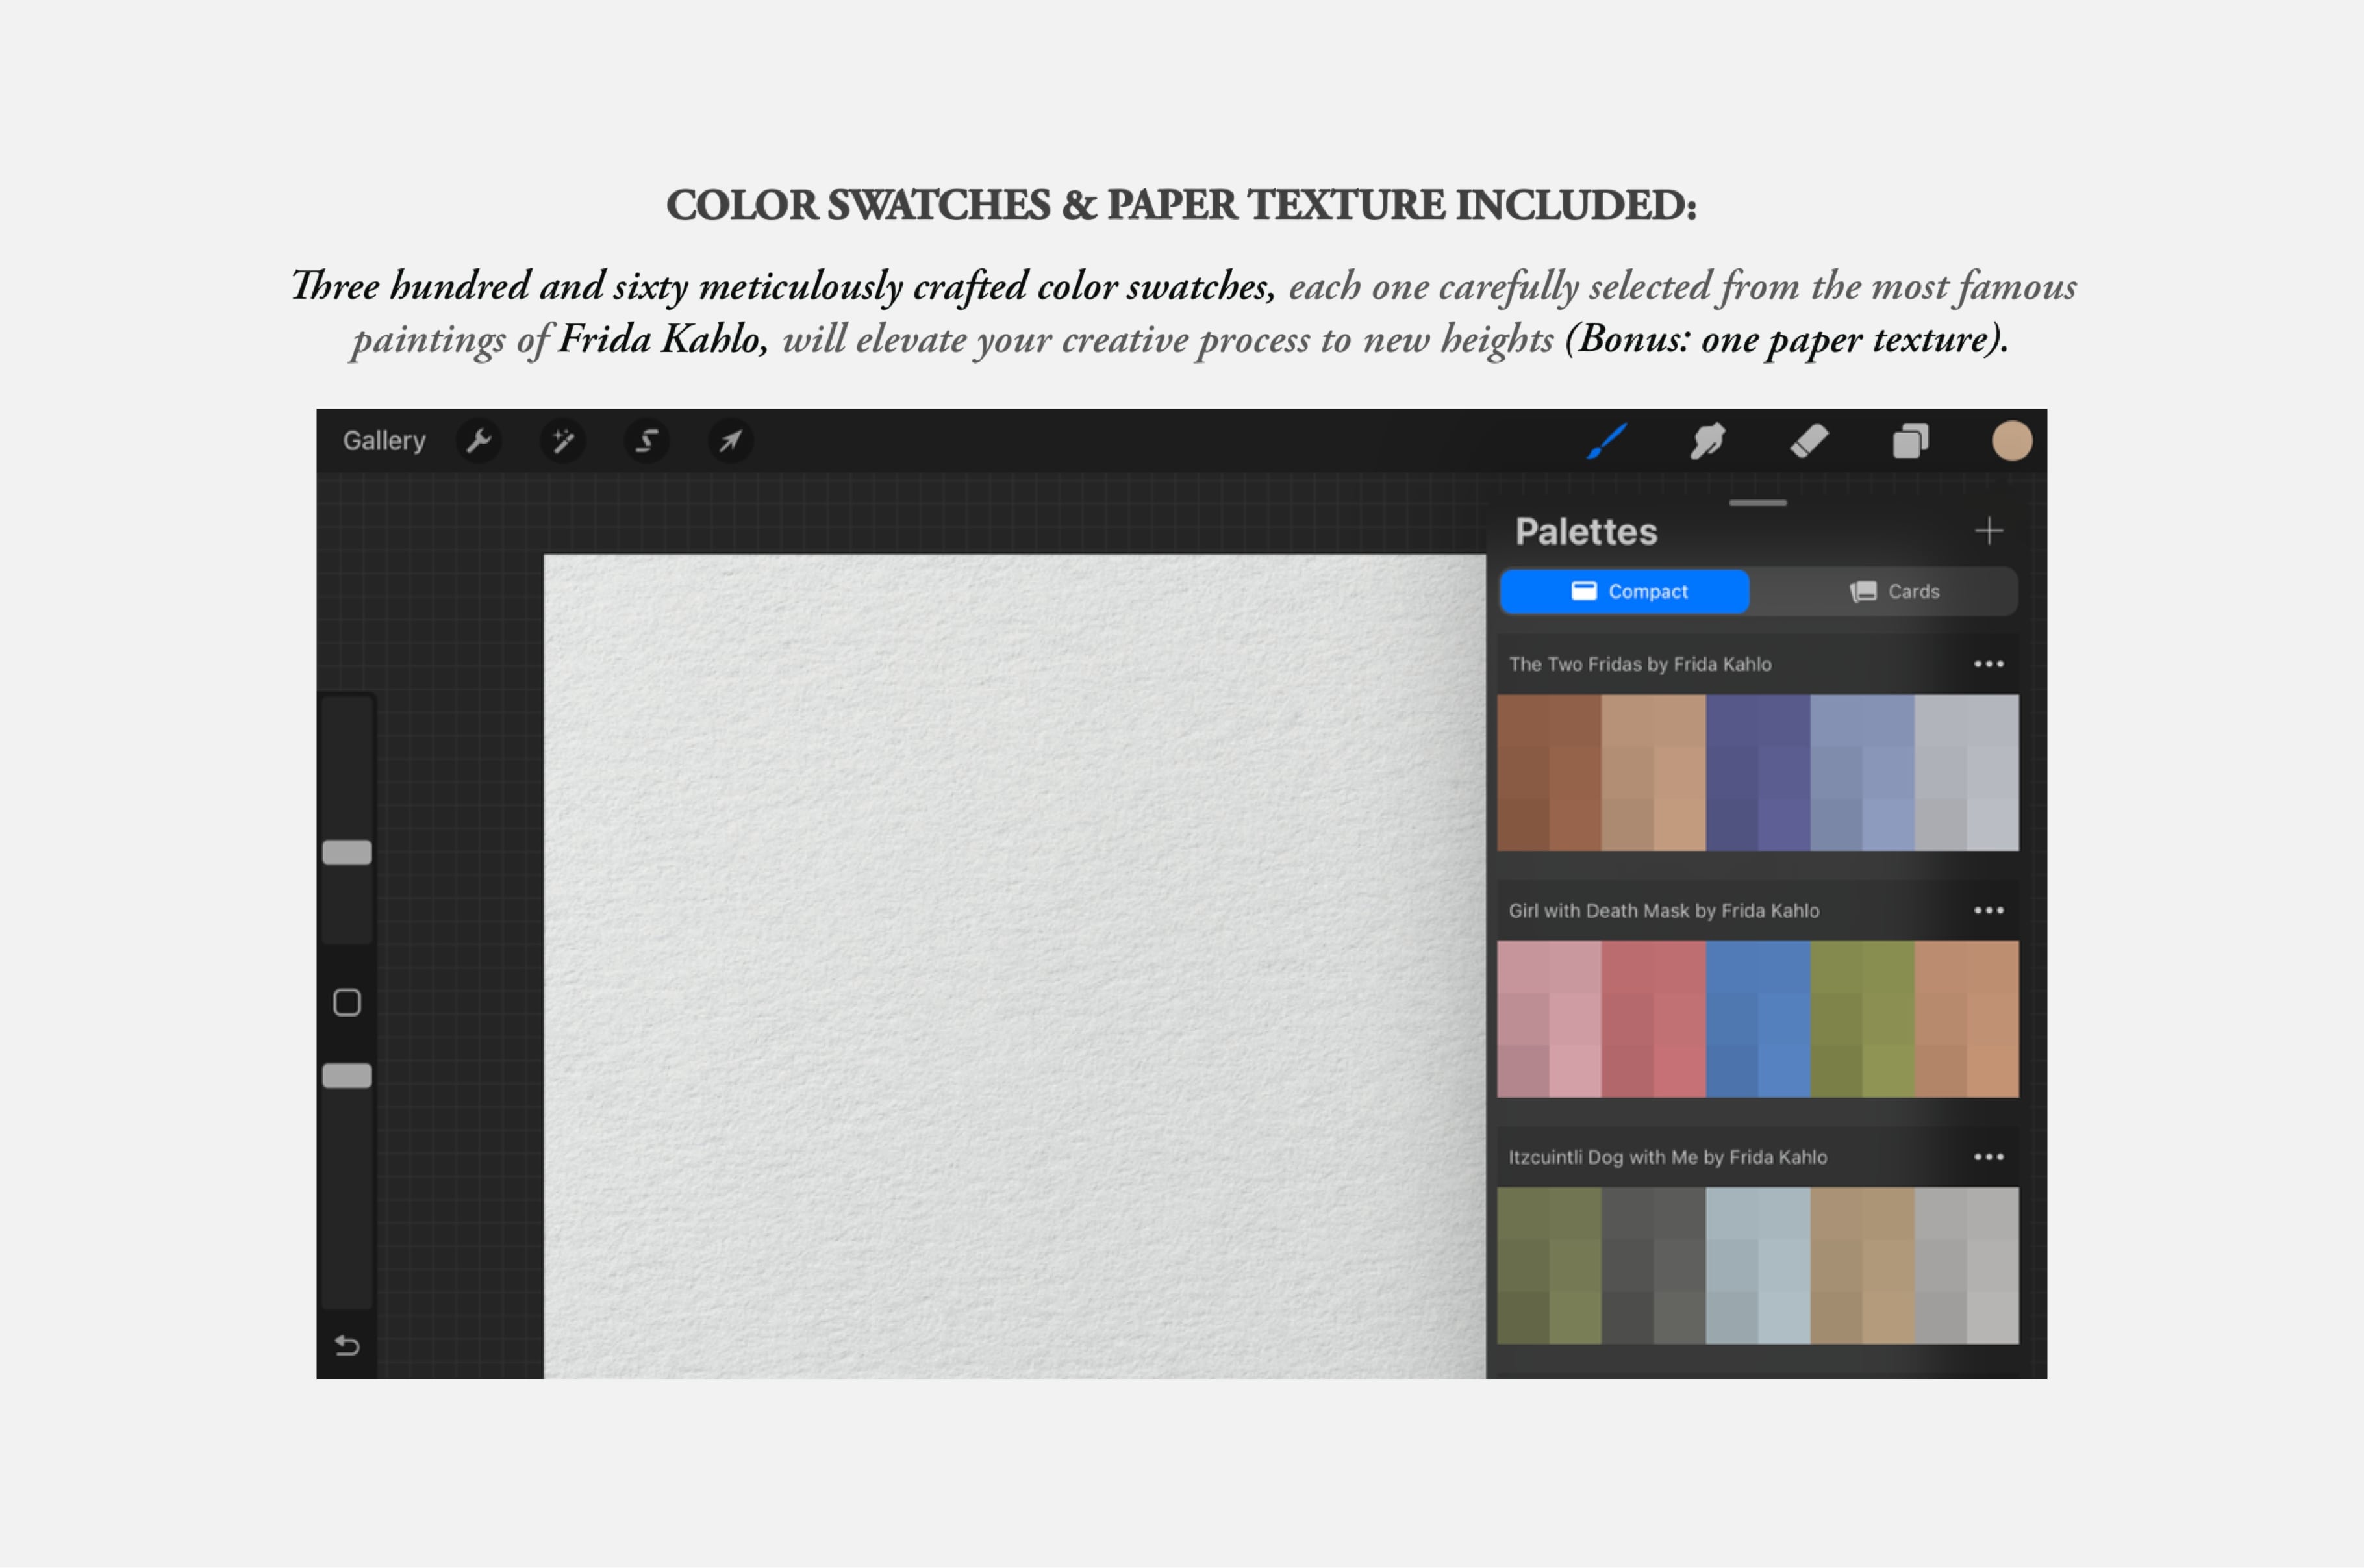Add a new palette with plus button
2364x1568 pixels.
pos(1988,531)
